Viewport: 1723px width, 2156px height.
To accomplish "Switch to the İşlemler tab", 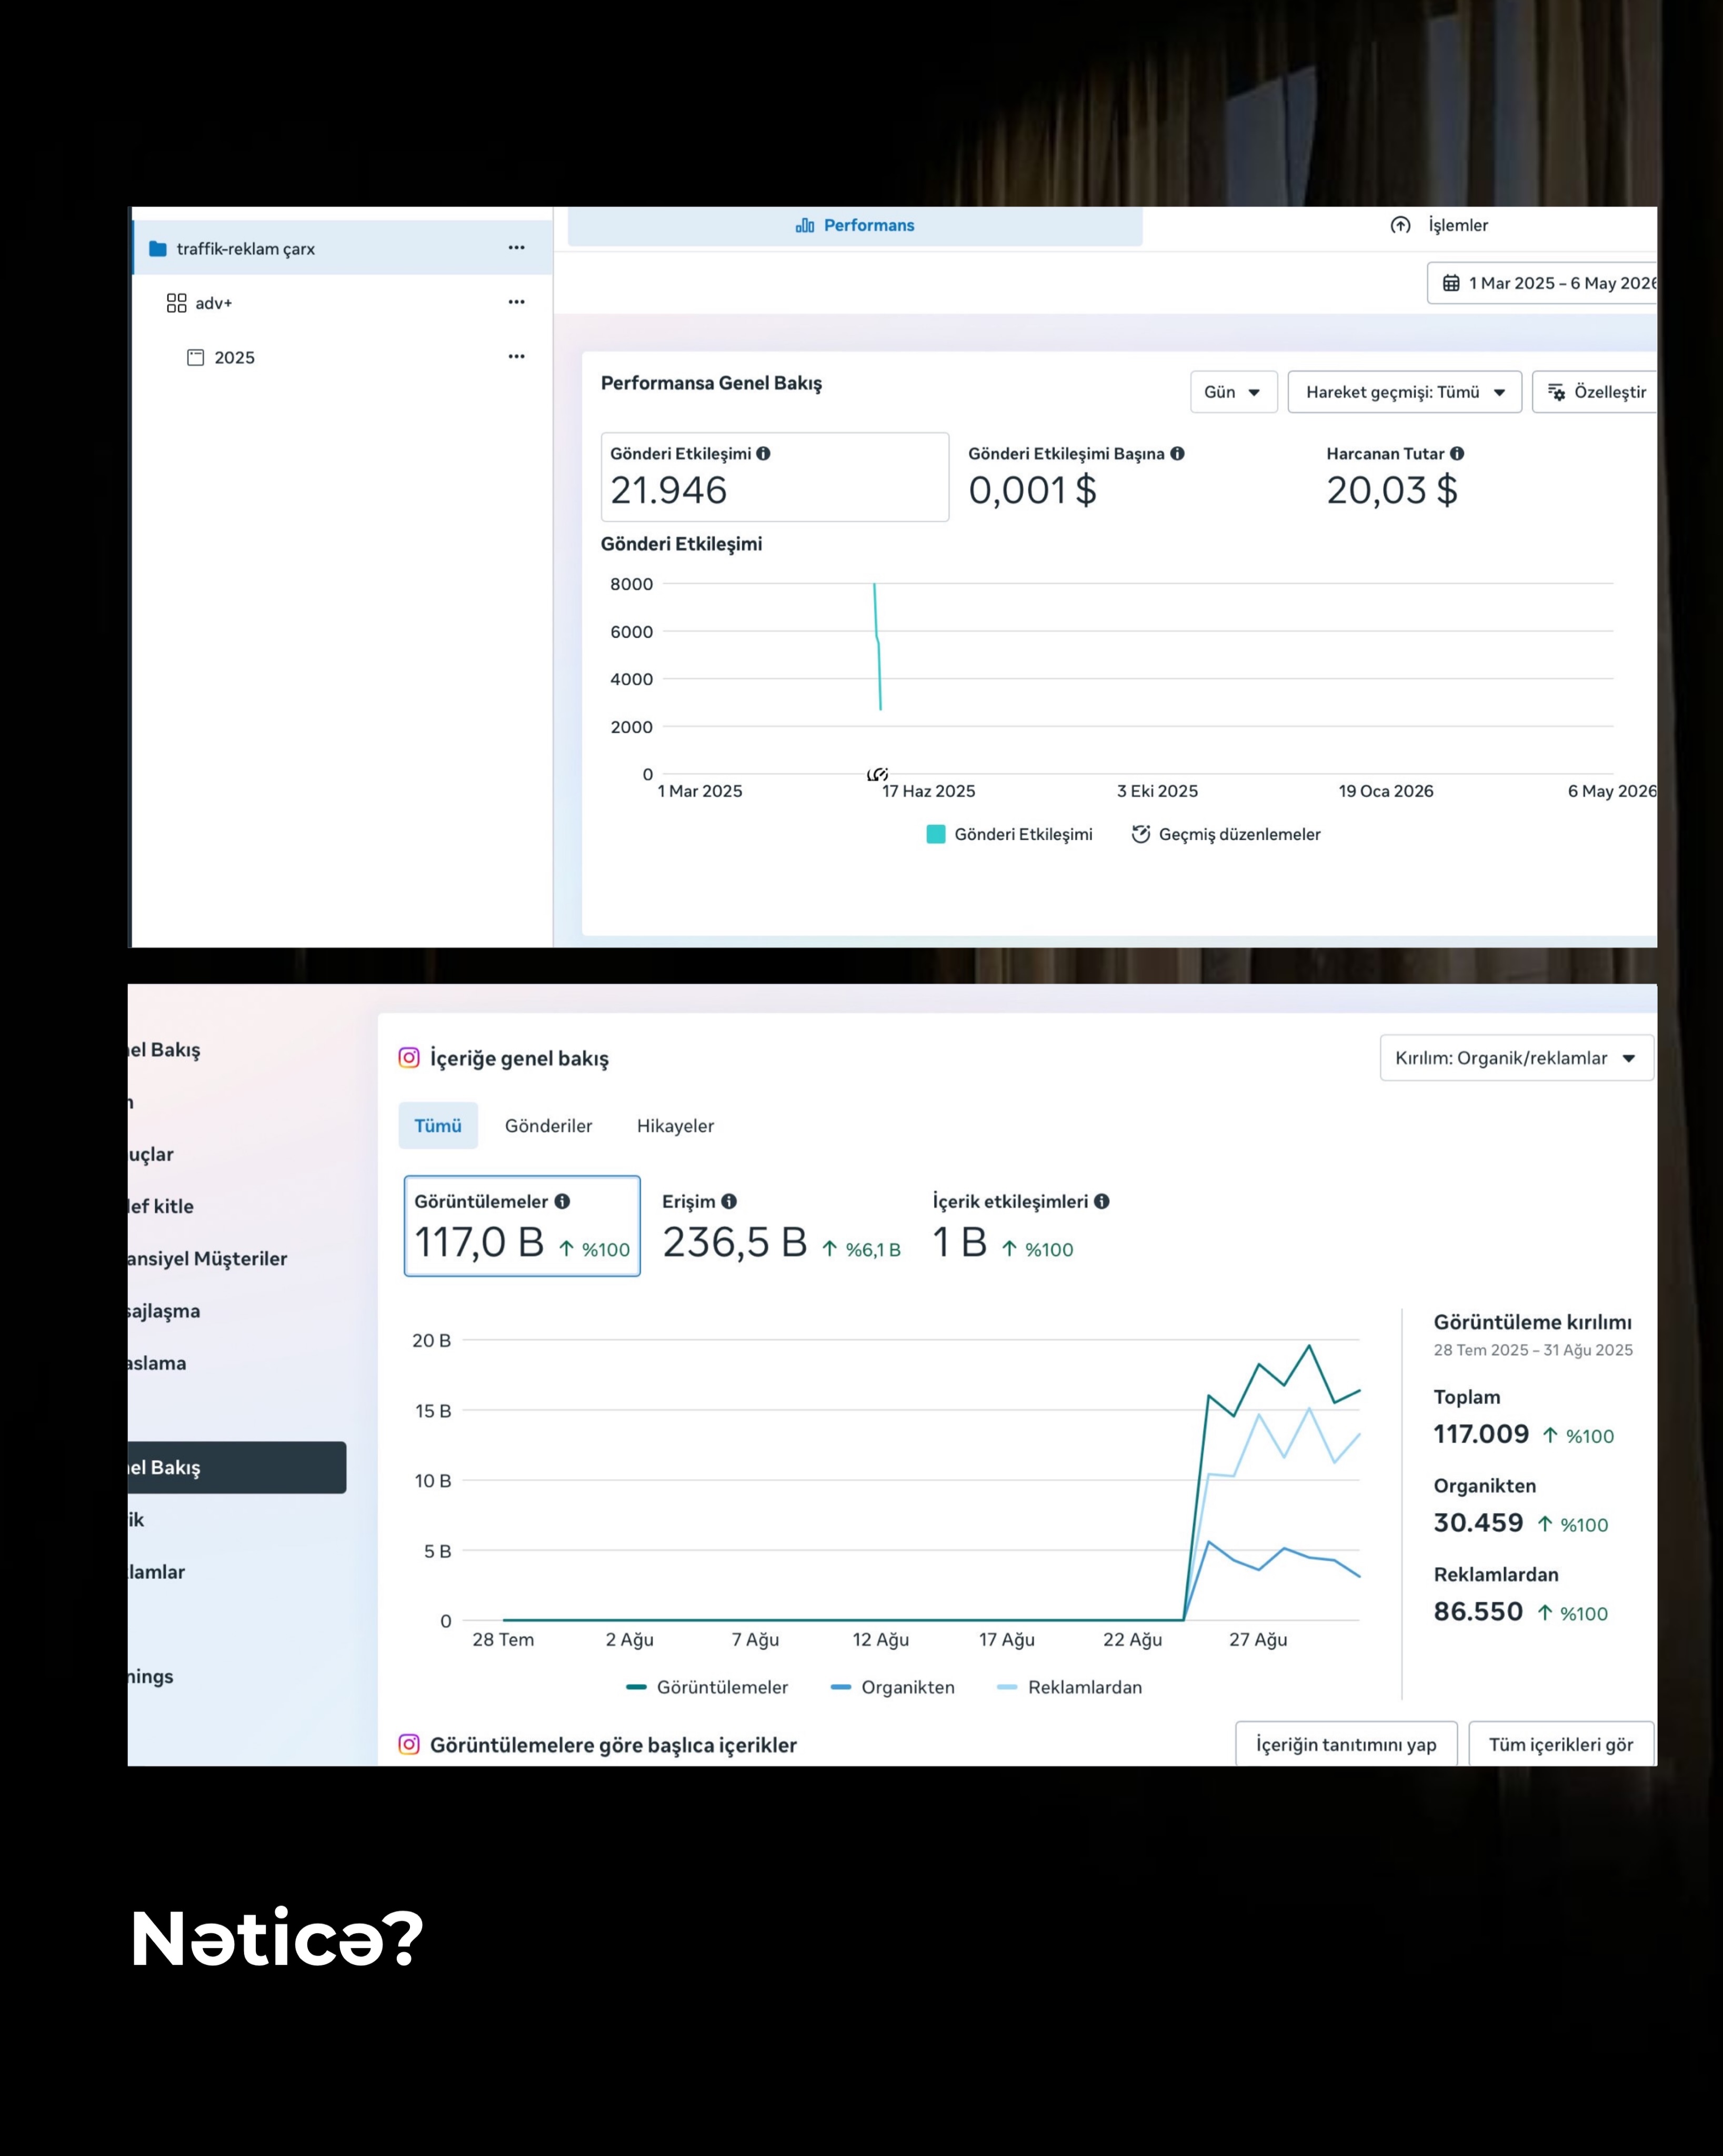I will 1440,225.
